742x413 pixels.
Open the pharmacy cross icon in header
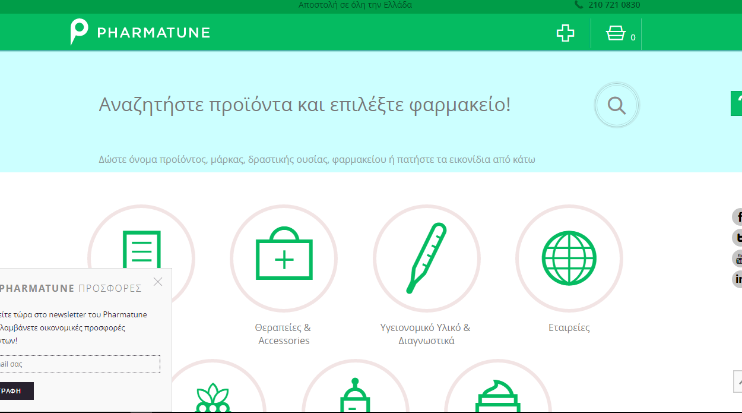click(565, 33)
